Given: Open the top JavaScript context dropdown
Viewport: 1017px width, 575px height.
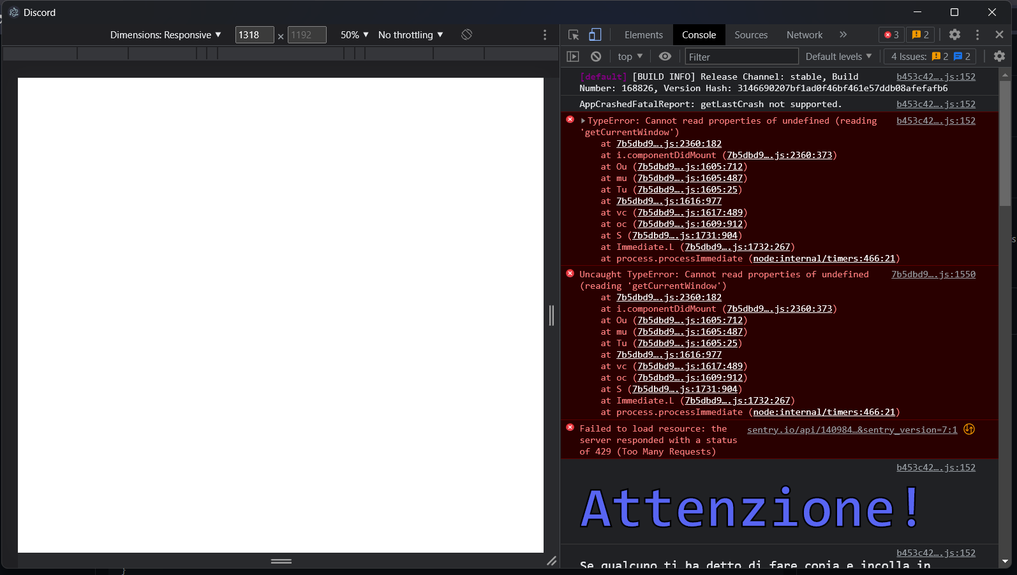Looking at the screenshot, I should pos(630,57).
